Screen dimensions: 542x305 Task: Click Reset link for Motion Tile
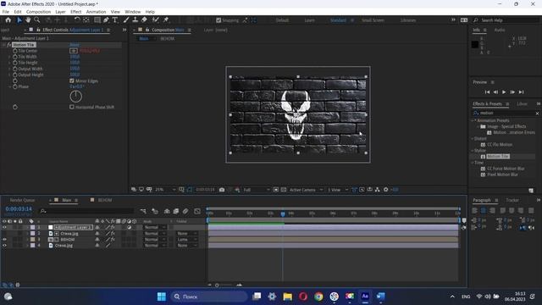[x=75, y=45]
